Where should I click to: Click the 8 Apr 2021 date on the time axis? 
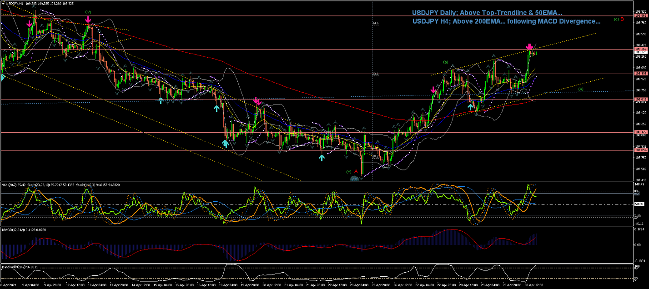(x=9, y=285)
